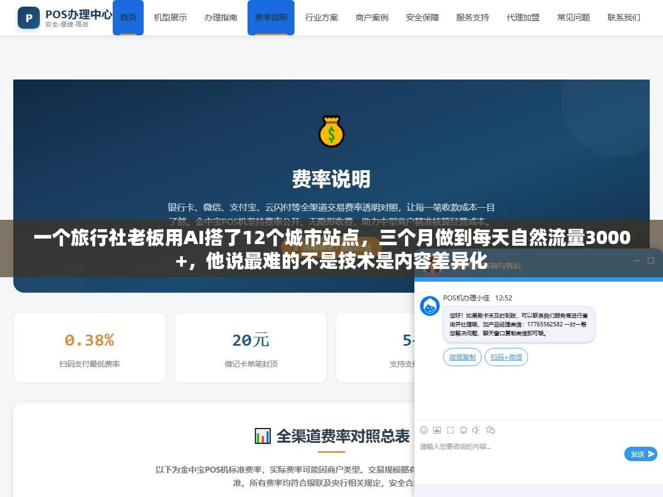Click the WeChat icon in chat toolbar
Viewport: 663px width, 497px height.
click(x=490, y=430)
